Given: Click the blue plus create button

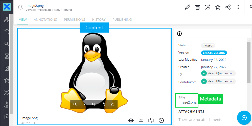Looking at the screenshot, I should coord(244,118).
